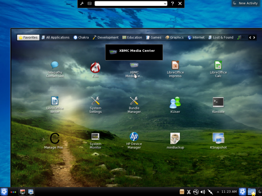Open Bundle Manager
This screenshot has width=262, height=196.
coord(134,105)
